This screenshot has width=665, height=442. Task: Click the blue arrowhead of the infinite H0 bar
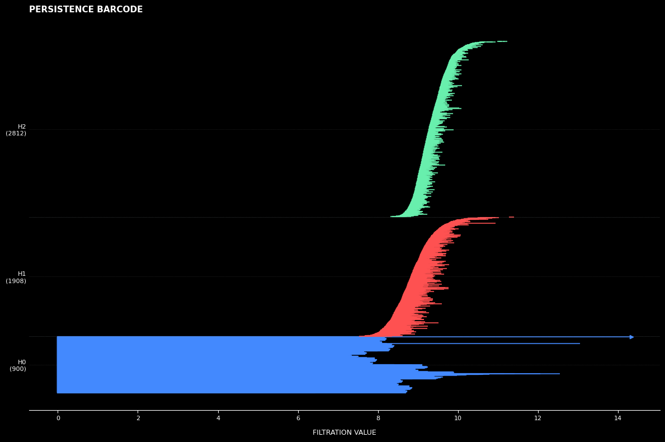click(631, 337)
